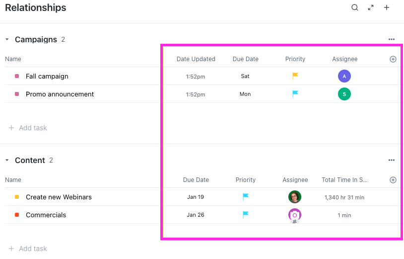Open Content list ellipsis menu

[x=392, y=160]
